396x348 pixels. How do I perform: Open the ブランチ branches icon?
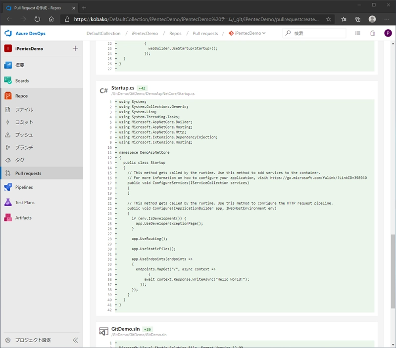point(8,147)
